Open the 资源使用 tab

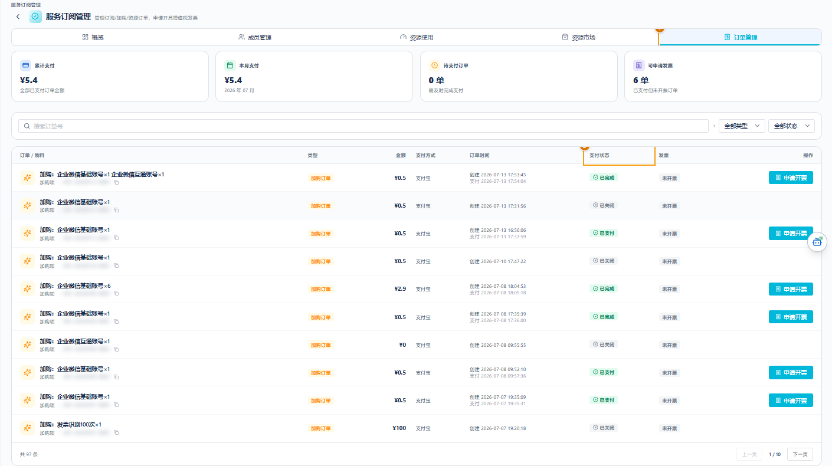pyautogui.click(x=417, y=37)
